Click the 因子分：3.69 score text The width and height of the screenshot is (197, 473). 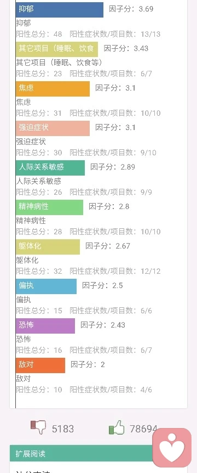[131, 9]
